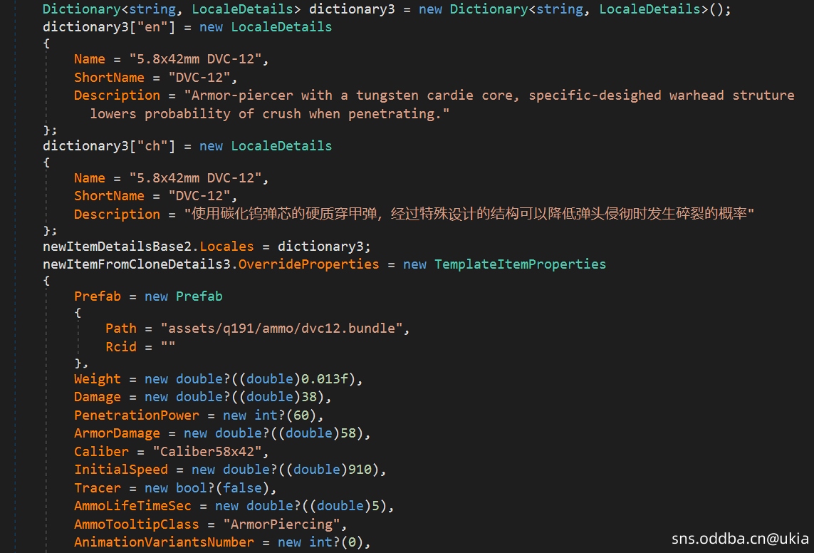Click the Rcid property name
The width and height of the screenshot is (814, 553).
121,347
